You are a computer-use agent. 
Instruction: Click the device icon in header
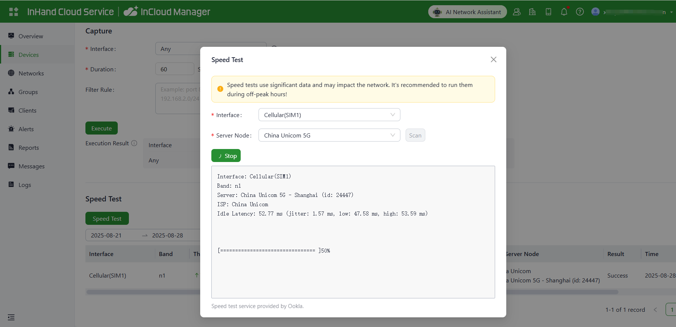pyautogui.click(x=548, y=12)
